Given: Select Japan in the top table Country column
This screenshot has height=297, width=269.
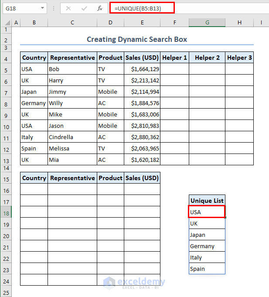Looking at the screenshot, I should 34,92.
